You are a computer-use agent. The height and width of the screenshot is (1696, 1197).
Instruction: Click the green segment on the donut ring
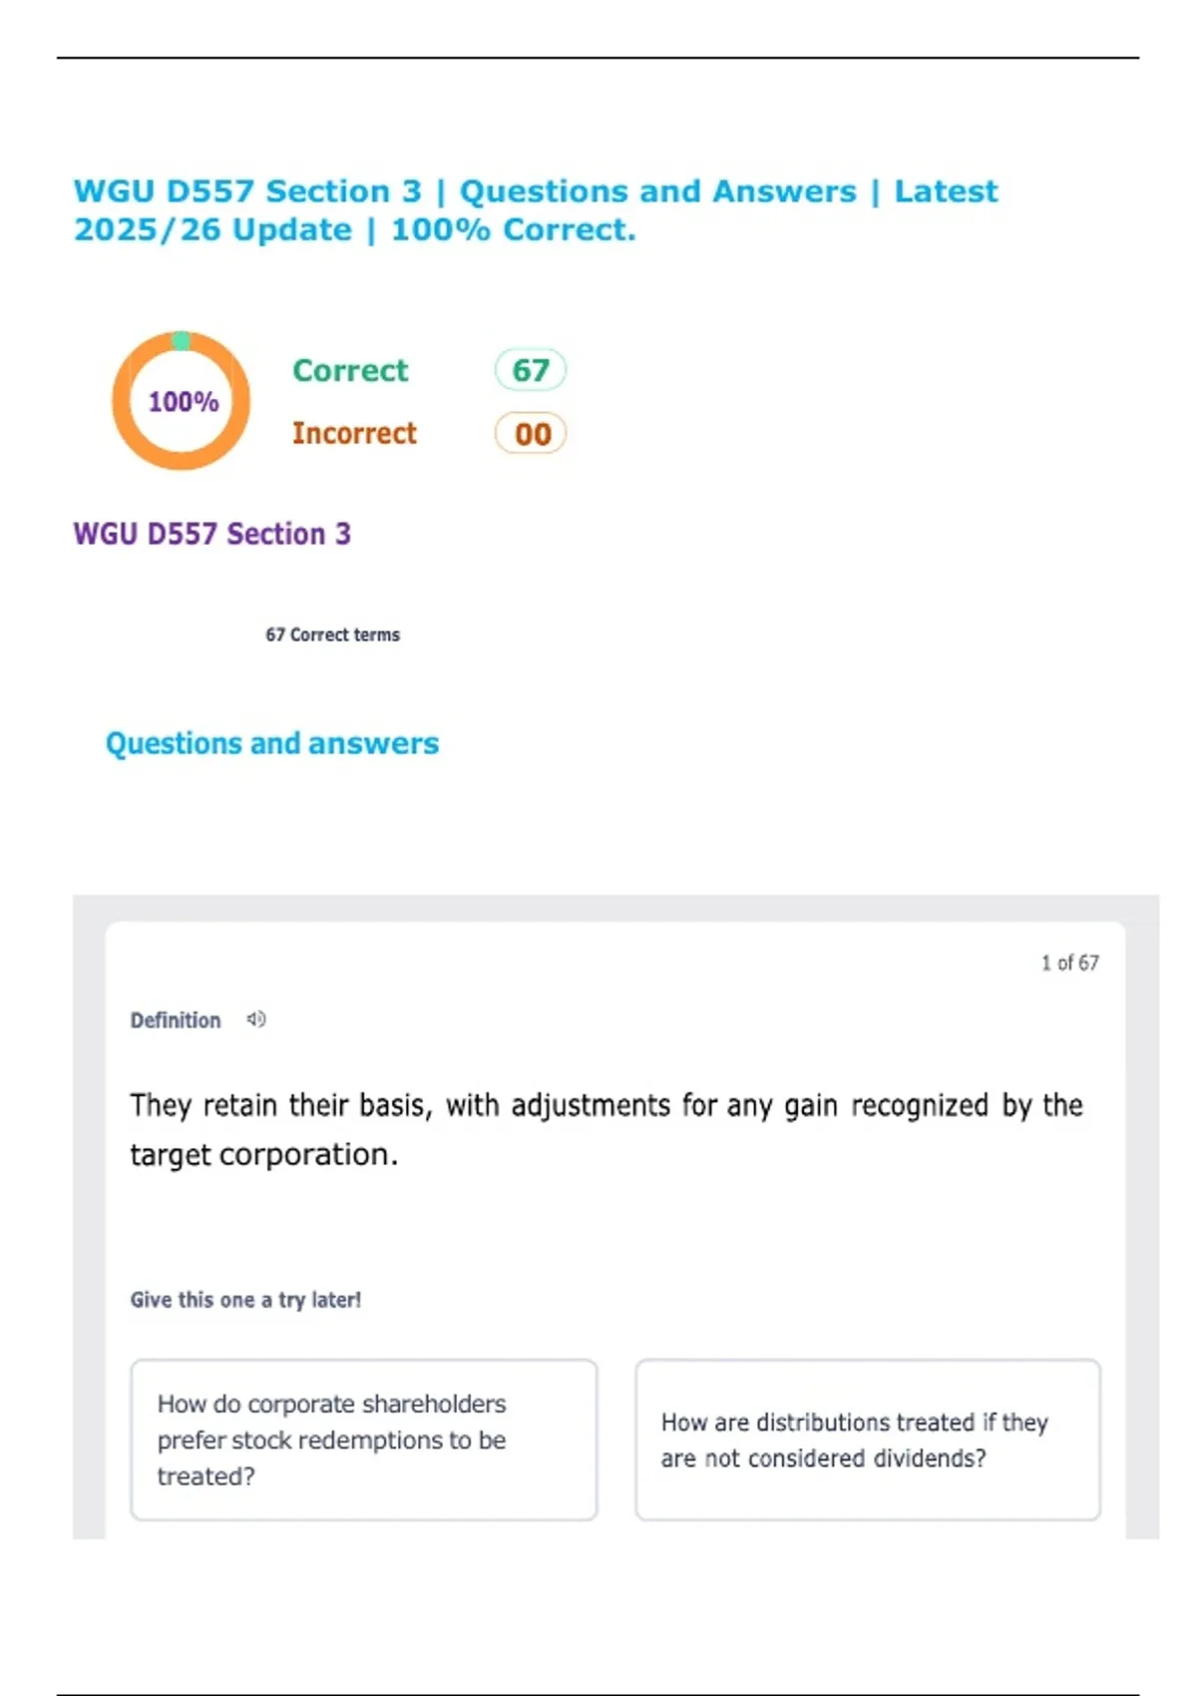click(181, 341)
